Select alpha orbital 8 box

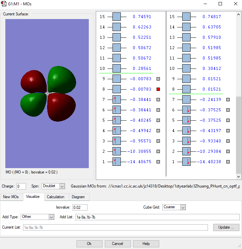pos(116,89)
